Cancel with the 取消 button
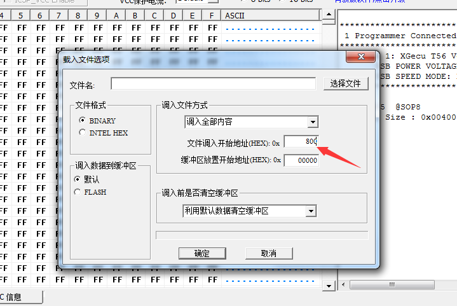The width and height of the screenshot is (457, 306). coord(269,253)
